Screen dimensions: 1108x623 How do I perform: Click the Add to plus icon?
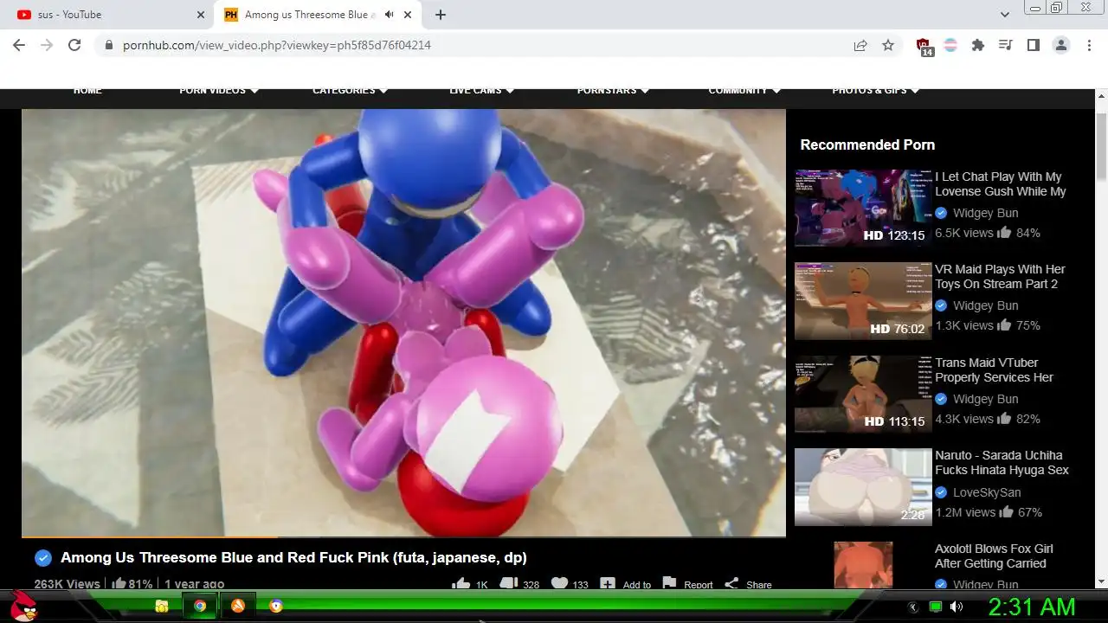pyautogui.click(x=608, y=584)
